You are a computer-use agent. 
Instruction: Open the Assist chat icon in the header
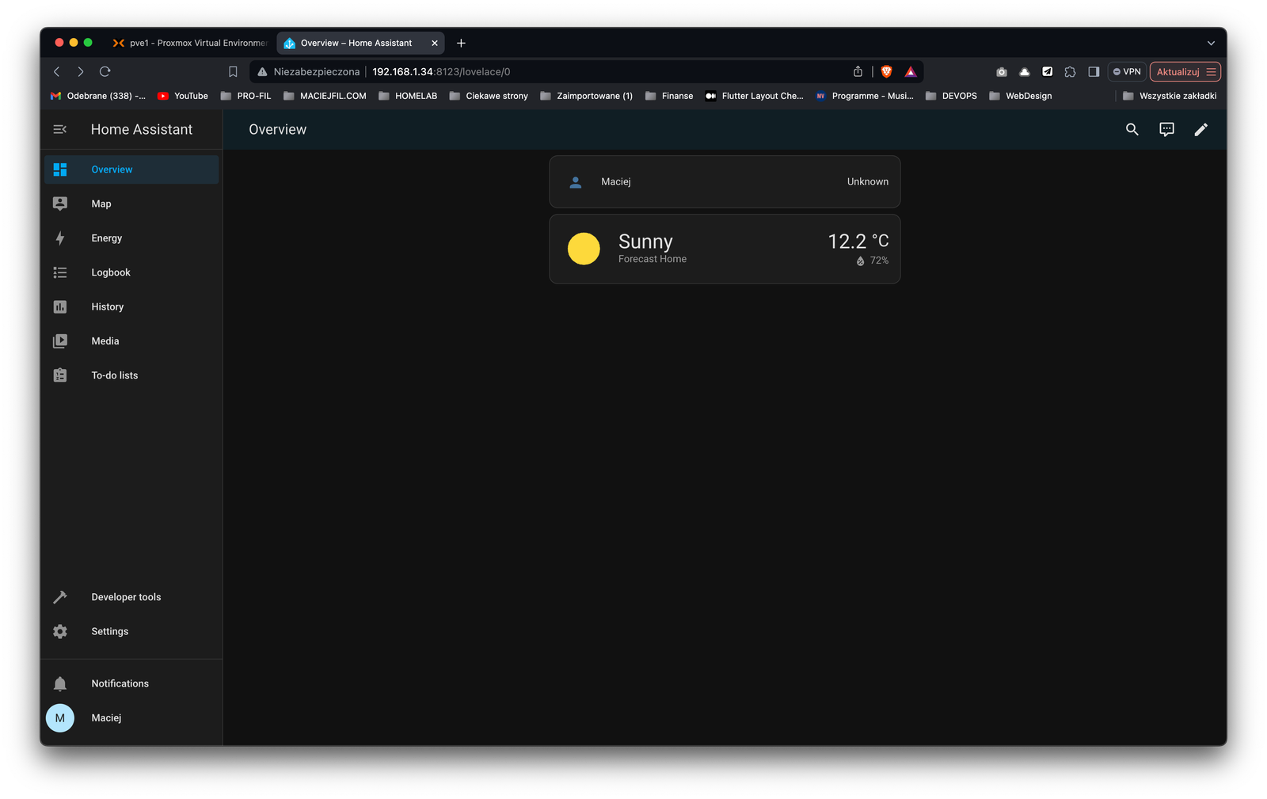click(1166, 129)
